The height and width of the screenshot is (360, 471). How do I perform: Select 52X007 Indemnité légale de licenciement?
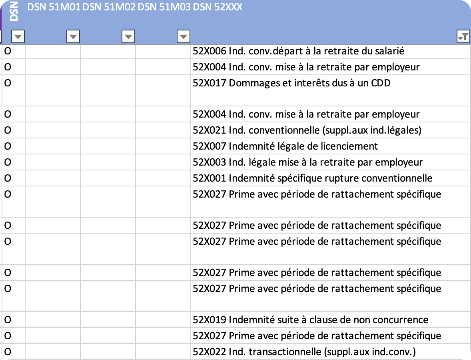285,146
